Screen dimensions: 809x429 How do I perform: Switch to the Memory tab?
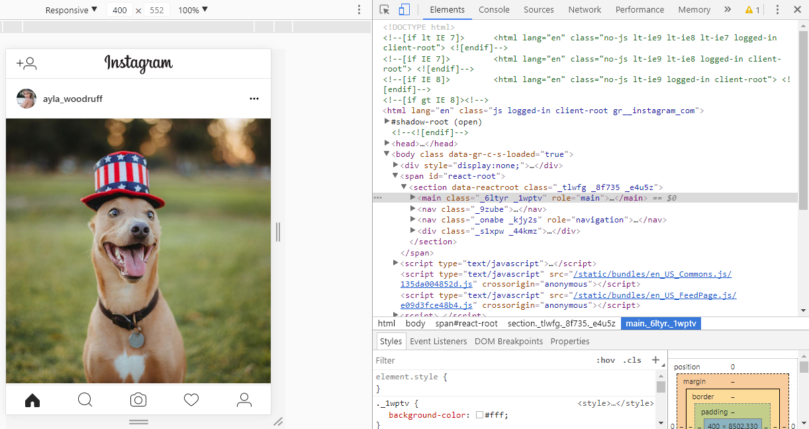coord(694,9)
